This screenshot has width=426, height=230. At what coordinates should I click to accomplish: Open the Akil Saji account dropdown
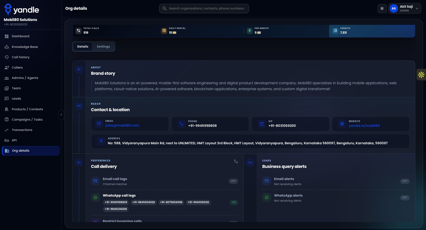click(x=405, y=9)
